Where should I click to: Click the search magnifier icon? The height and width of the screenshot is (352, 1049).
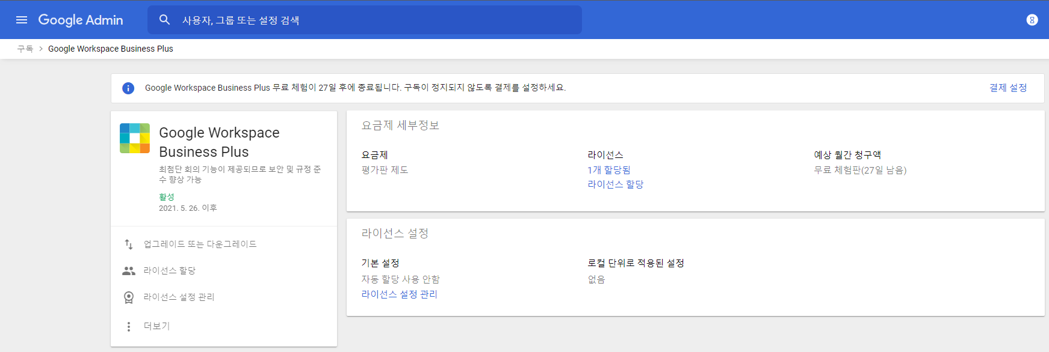pyautogui.click(x=164, y=20)
